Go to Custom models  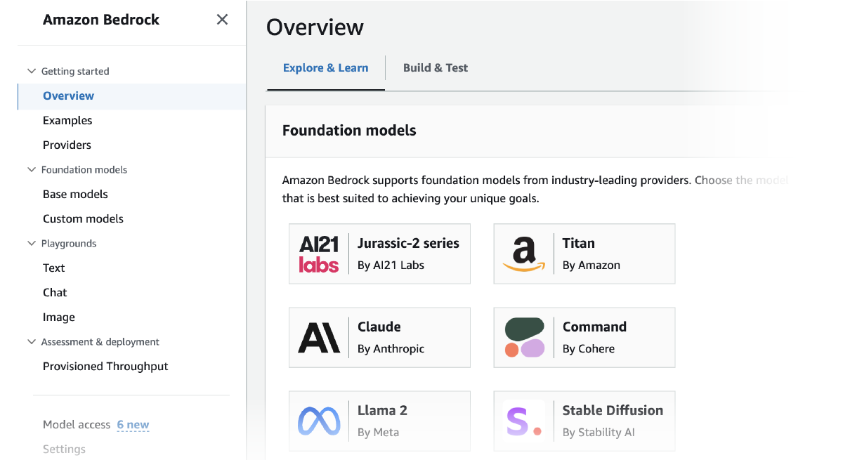83,219
